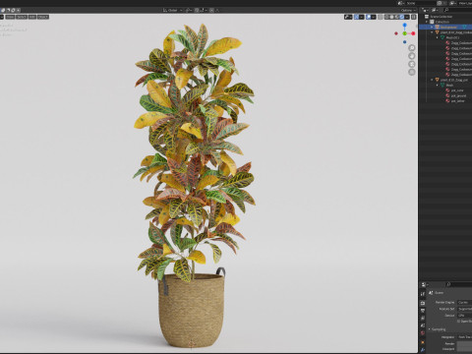Click the blue Z axis on navigation gizmo

point(405,25)
